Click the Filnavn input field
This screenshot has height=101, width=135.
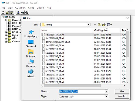[x=82, y=91]
